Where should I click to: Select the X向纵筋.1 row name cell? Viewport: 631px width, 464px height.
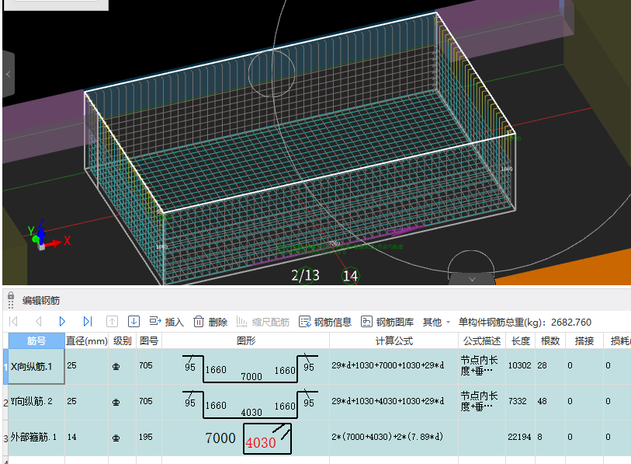36,366
